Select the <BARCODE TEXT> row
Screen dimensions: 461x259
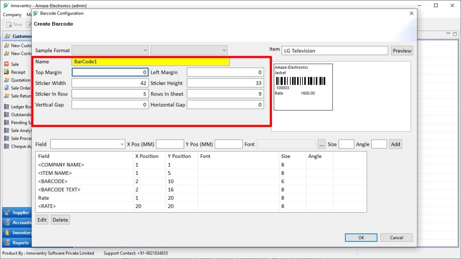[x=201, y=189]
